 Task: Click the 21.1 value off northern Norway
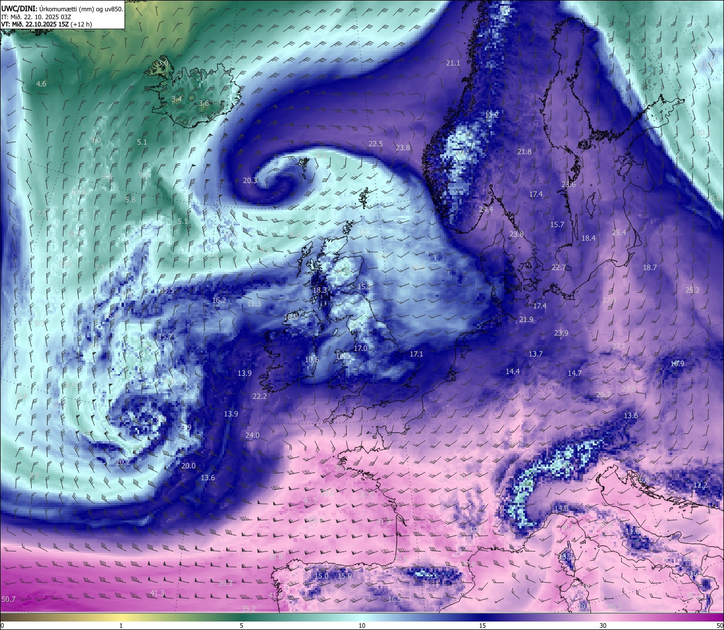pos(453,63)
